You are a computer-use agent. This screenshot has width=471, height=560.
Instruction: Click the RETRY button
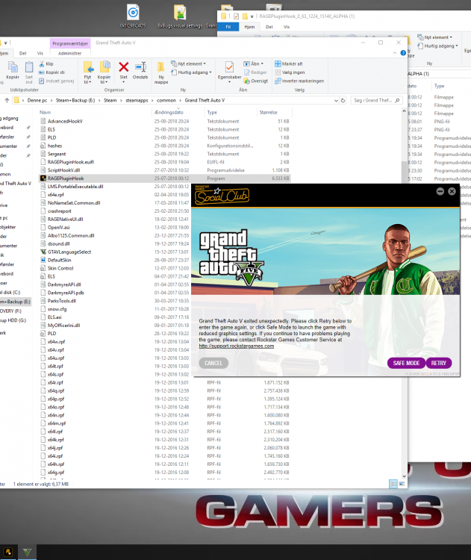click(438, 363)
